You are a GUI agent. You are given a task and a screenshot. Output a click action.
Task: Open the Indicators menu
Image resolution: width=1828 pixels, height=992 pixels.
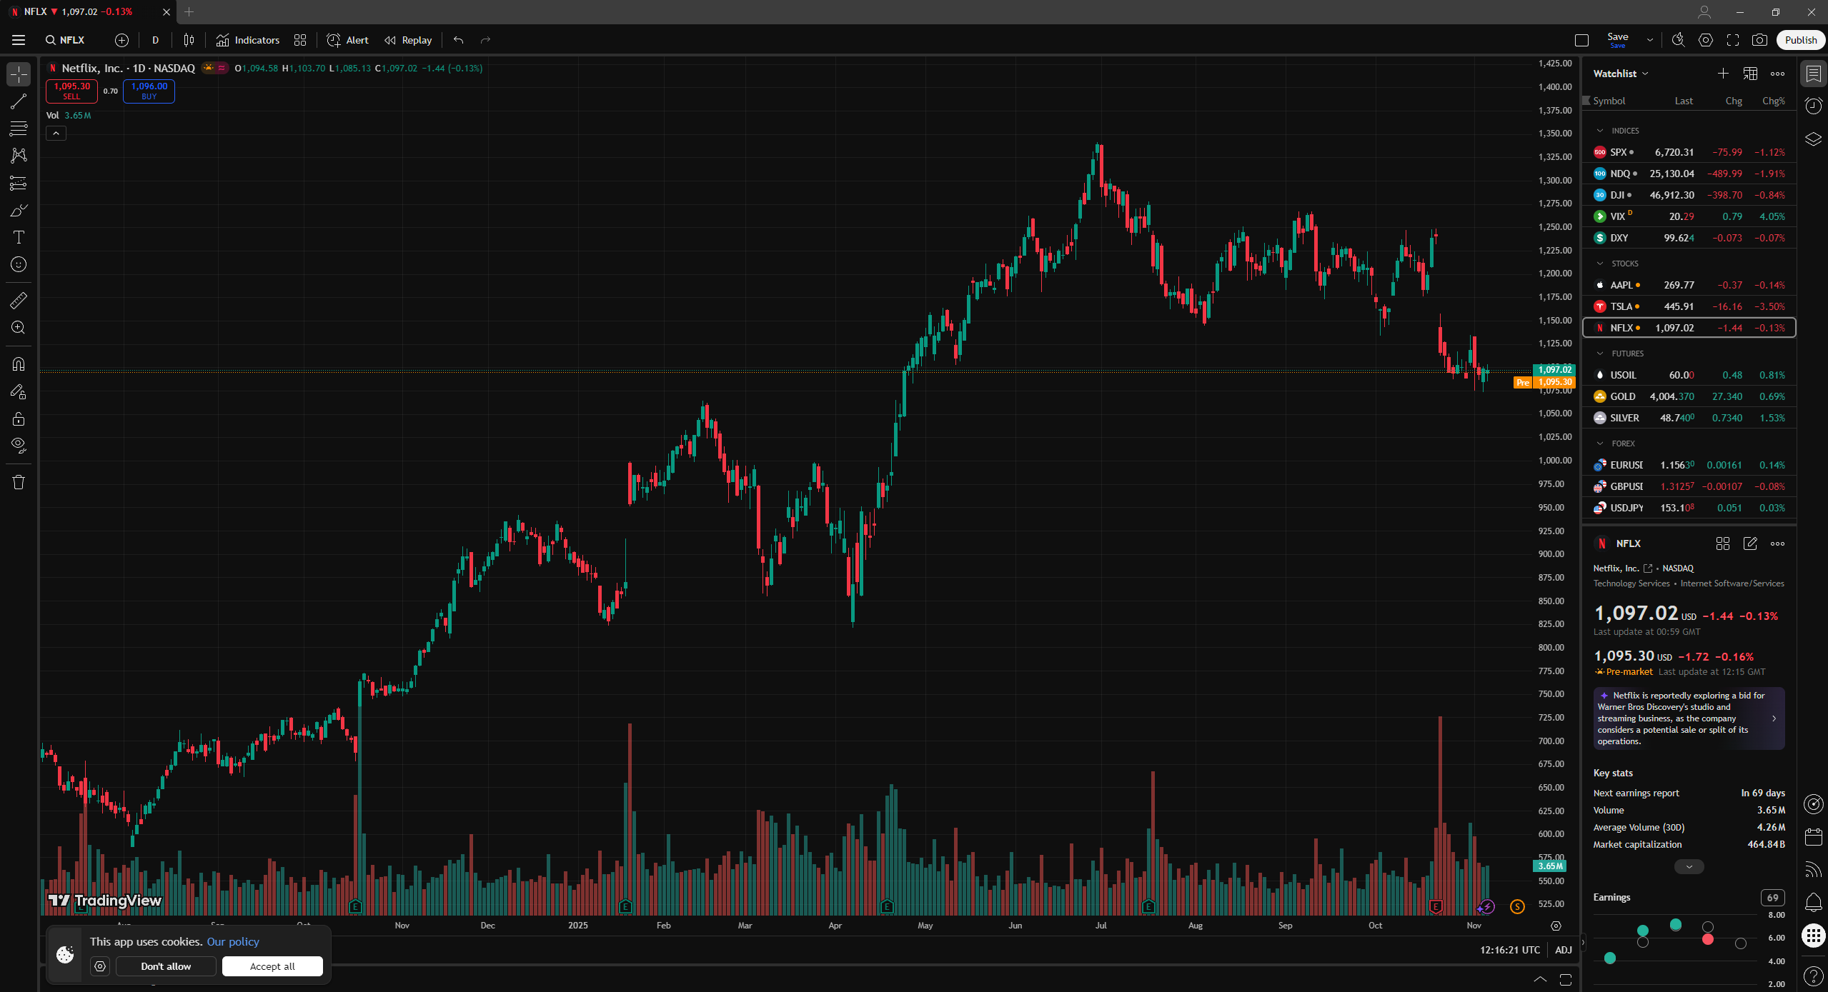(x=248, y=40)
